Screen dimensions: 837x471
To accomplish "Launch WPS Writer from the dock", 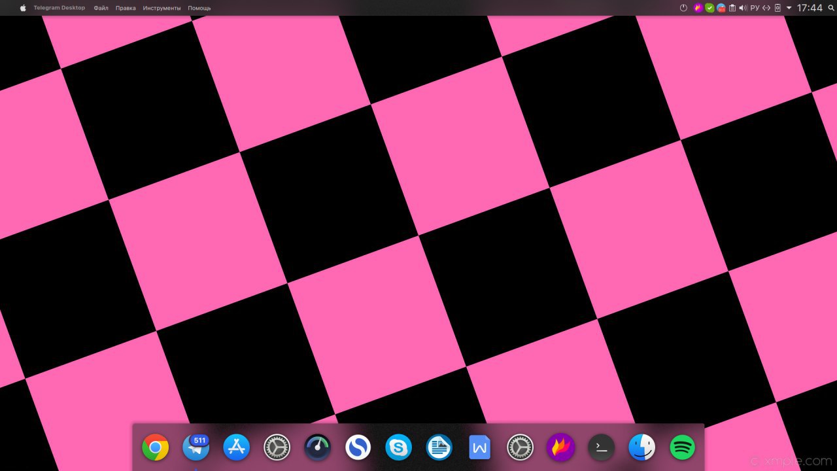I will 480,447.
